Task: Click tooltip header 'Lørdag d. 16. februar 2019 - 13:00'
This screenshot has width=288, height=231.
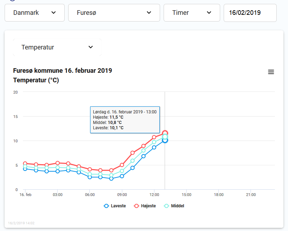Action: click(125, 112)
